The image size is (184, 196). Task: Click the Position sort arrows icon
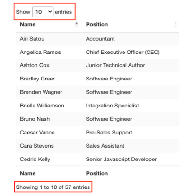pos(175,24)
